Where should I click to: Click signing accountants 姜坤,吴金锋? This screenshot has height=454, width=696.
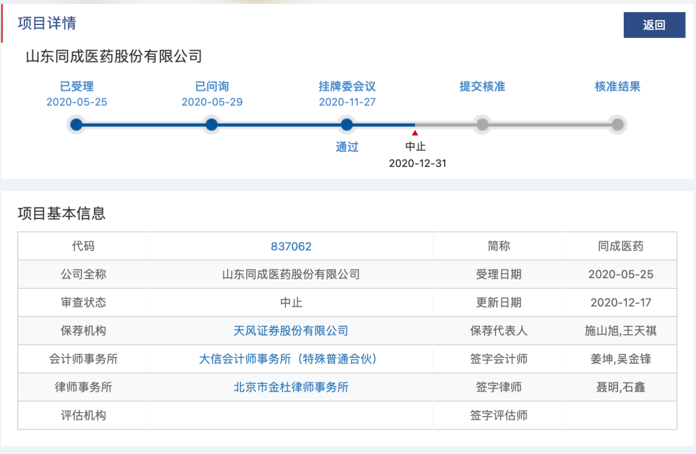[x=621, y=359]
